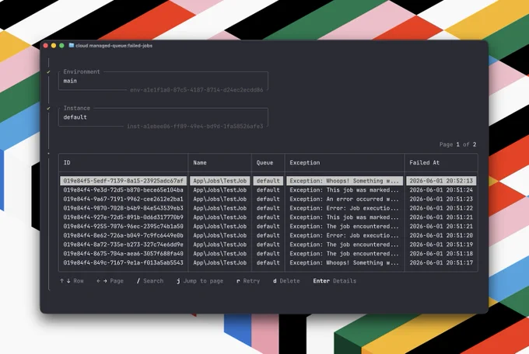
Task: Select job ID 019e84f4-927e-72d5-891b-0d6d317770b9
Action: tap(123, 217)
